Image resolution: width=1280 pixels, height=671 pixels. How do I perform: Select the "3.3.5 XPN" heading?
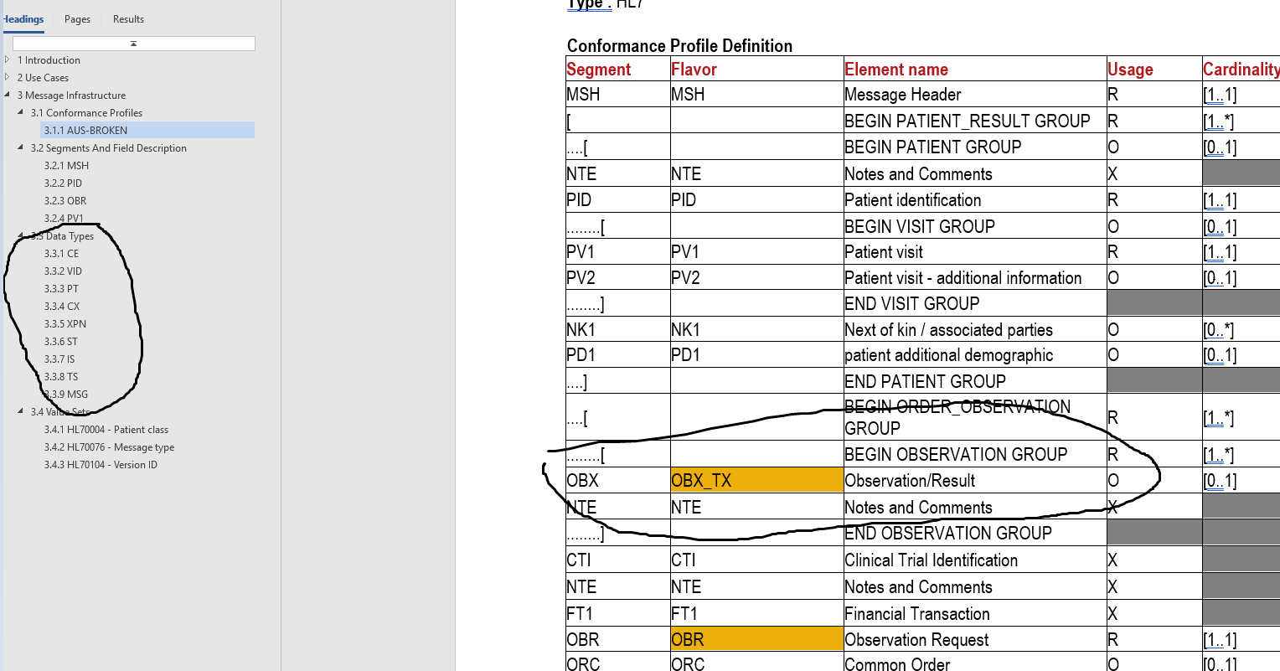pyautogui.click(x=65, y=323)
